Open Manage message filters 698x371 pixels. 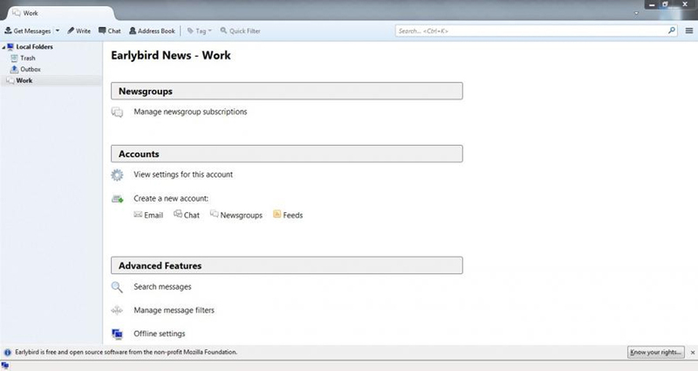pyautogui.click(x=174, y=311)
